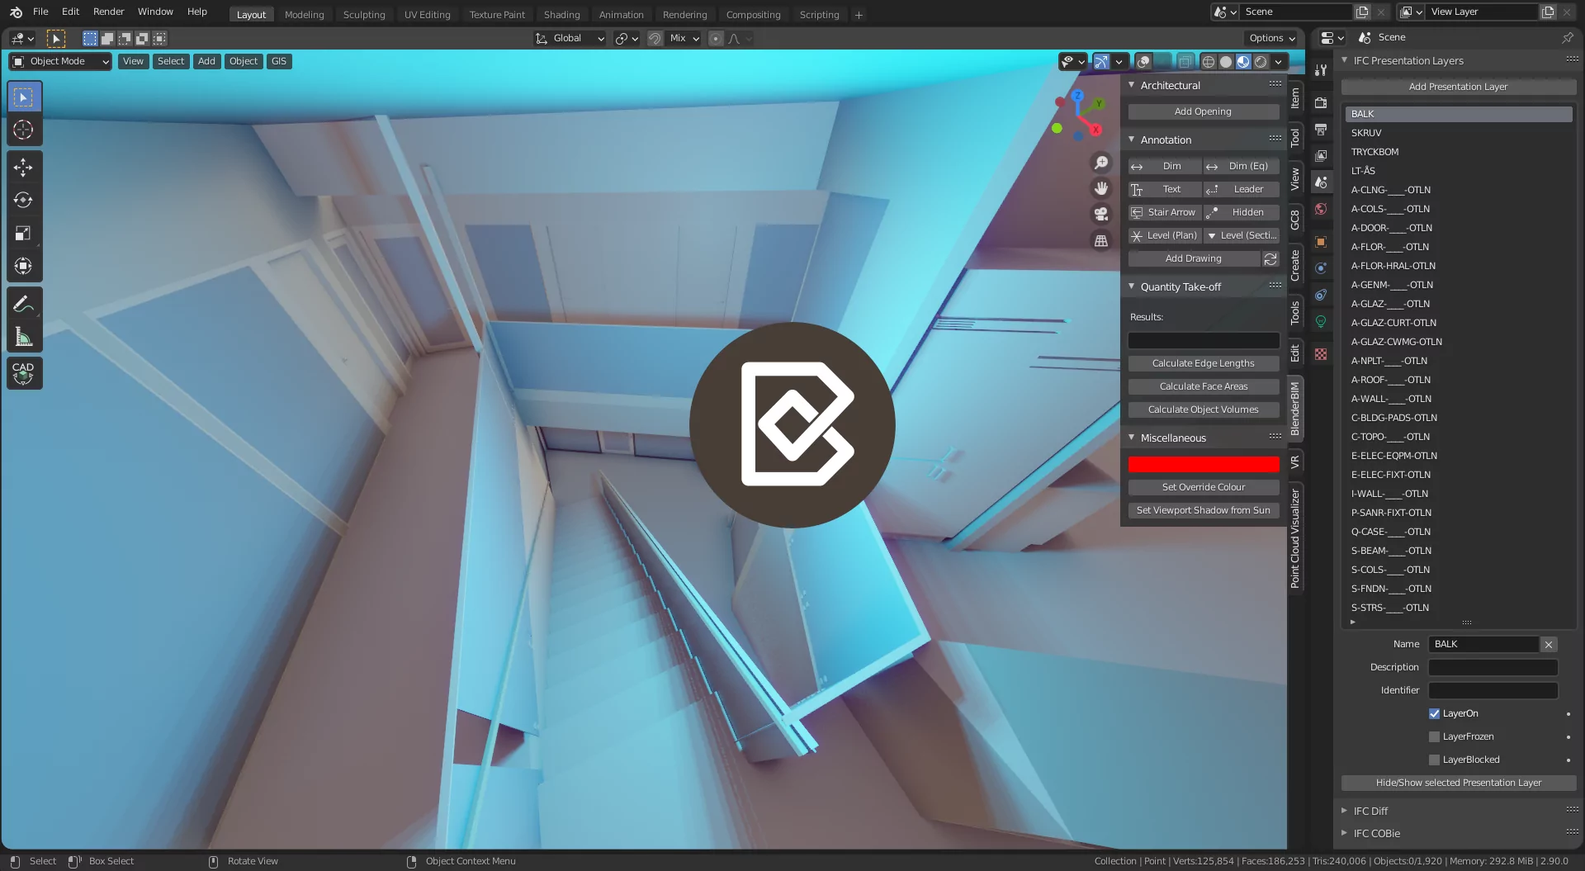The height and width of the screenshot is (871, 1585).
Task: Click the Description input field
Action: click(1493, 667)
